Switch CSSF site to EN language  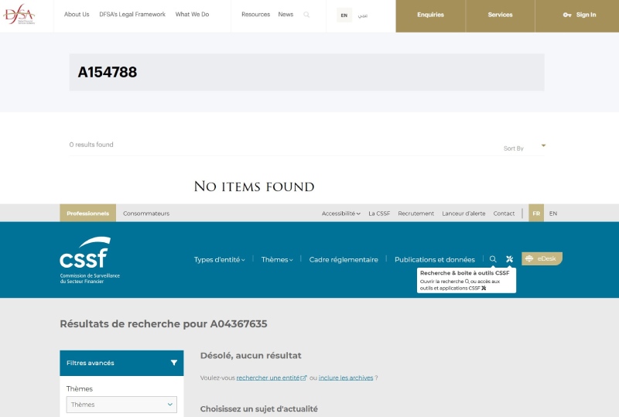point(553,214)
